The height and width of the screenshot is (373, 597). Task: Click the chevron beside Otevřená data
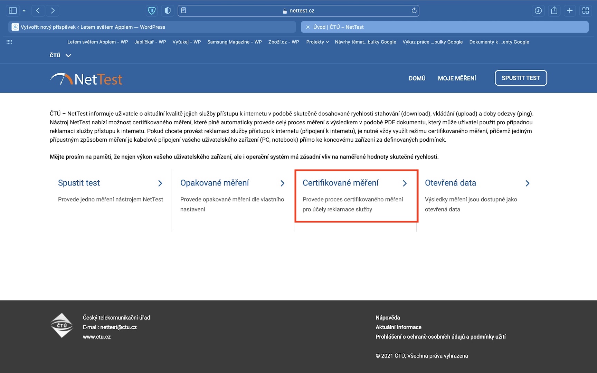pyautogui.click(x=527, y=183)
